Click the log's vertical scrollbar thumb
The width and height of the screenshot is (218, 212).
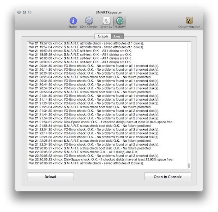click(189, 166)
